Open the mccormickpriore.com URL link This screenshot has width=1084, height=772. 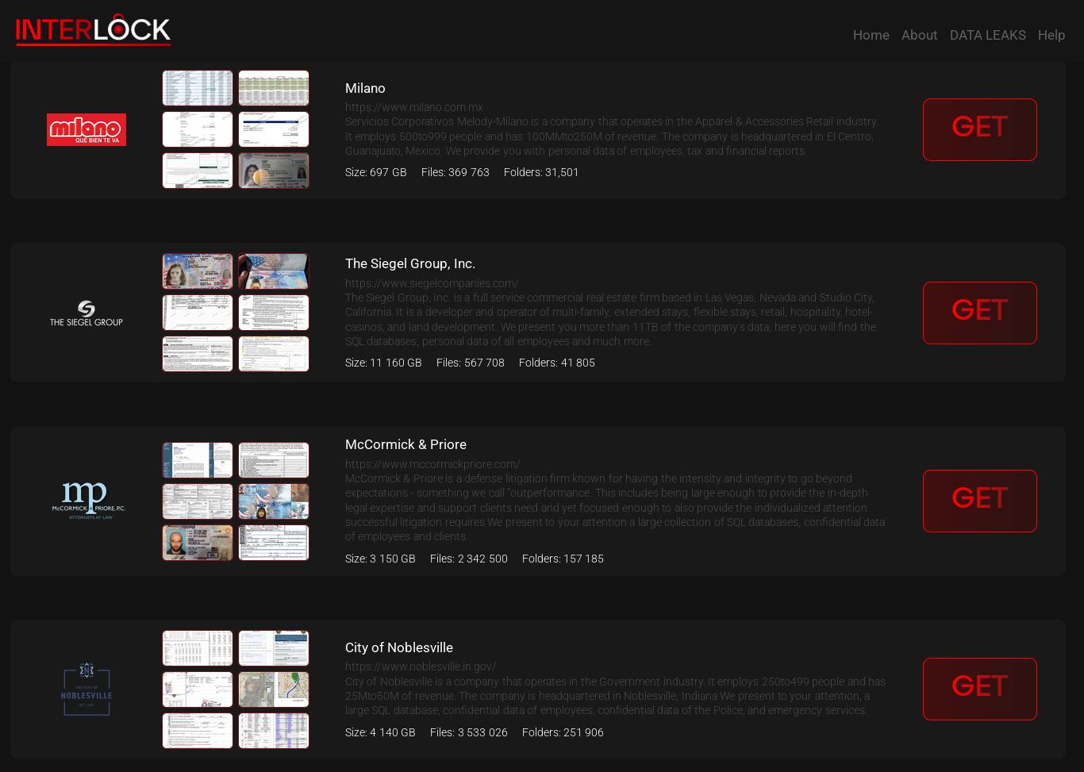(432, 464)
